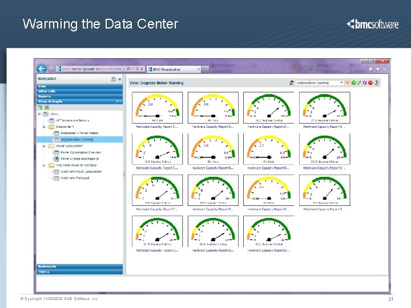Screen dimensions: 411x308
Task: Collapse the Power Consumption folder node
Action: click(x=44, y=146)
